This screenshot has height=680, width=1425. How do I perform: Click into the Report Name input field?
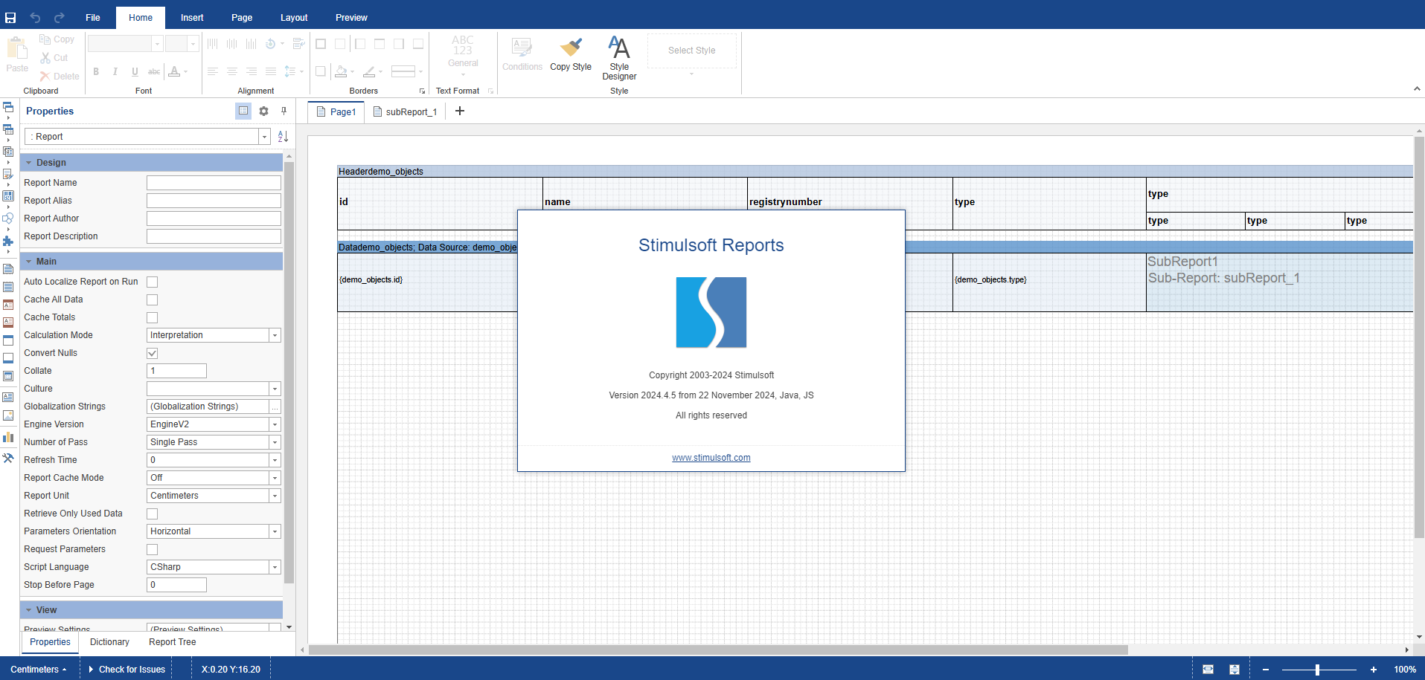[x=214, y=183]
